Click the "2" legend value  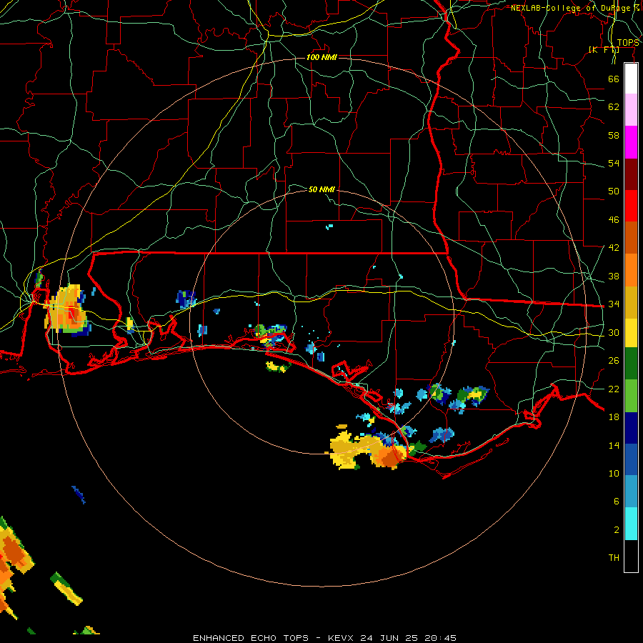617,530
